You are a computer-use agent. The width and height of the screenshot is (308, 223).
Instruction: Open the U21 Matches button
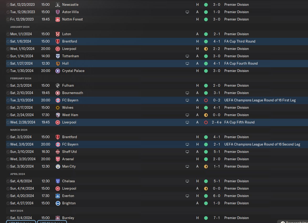[x=21, y=222]
